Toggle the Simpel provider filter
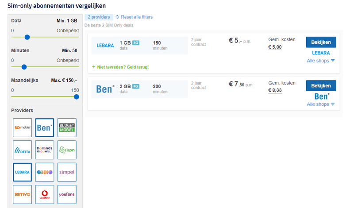The height and width of the screenshot is (208, 354). click(x=67, y=172)
